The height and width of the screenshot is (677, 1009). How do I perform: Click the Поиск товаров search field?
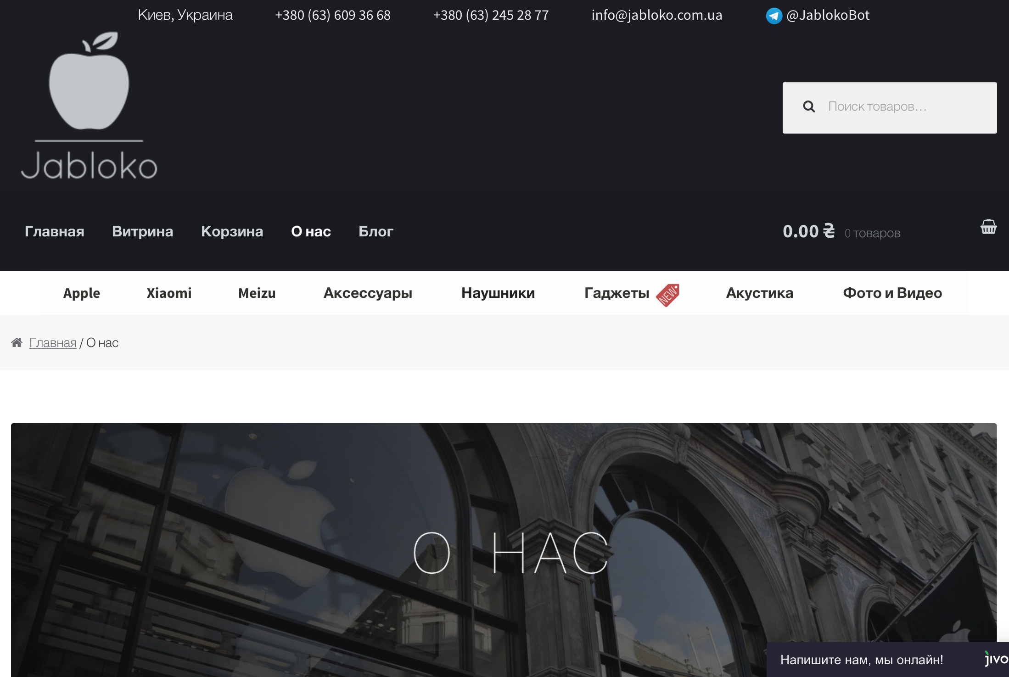(x=890, y=108)
